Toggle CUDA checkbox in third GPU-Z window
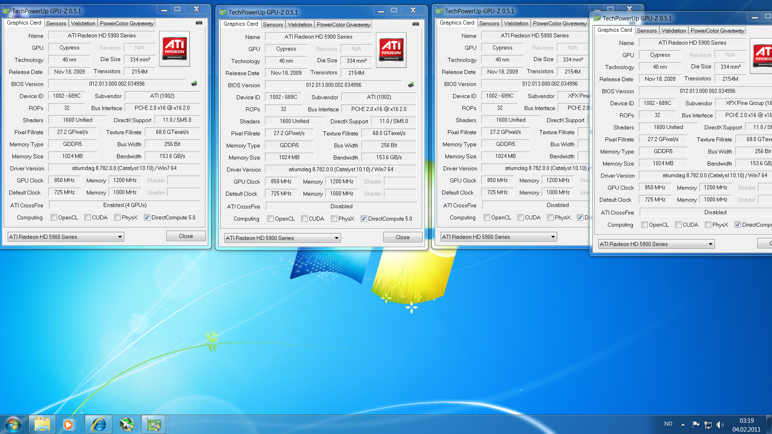Image resolution: width=772 pixels, height=434 pixels. point(521,217)
